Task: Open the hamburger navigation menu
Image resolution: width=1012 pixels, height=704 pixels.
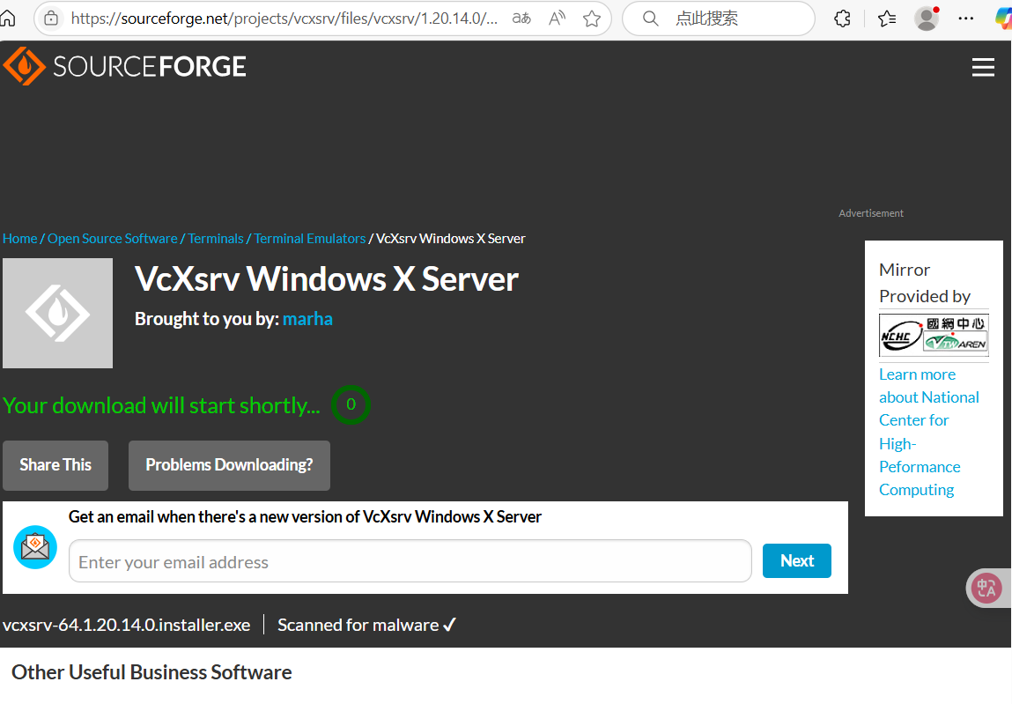Action: point(983,67)
